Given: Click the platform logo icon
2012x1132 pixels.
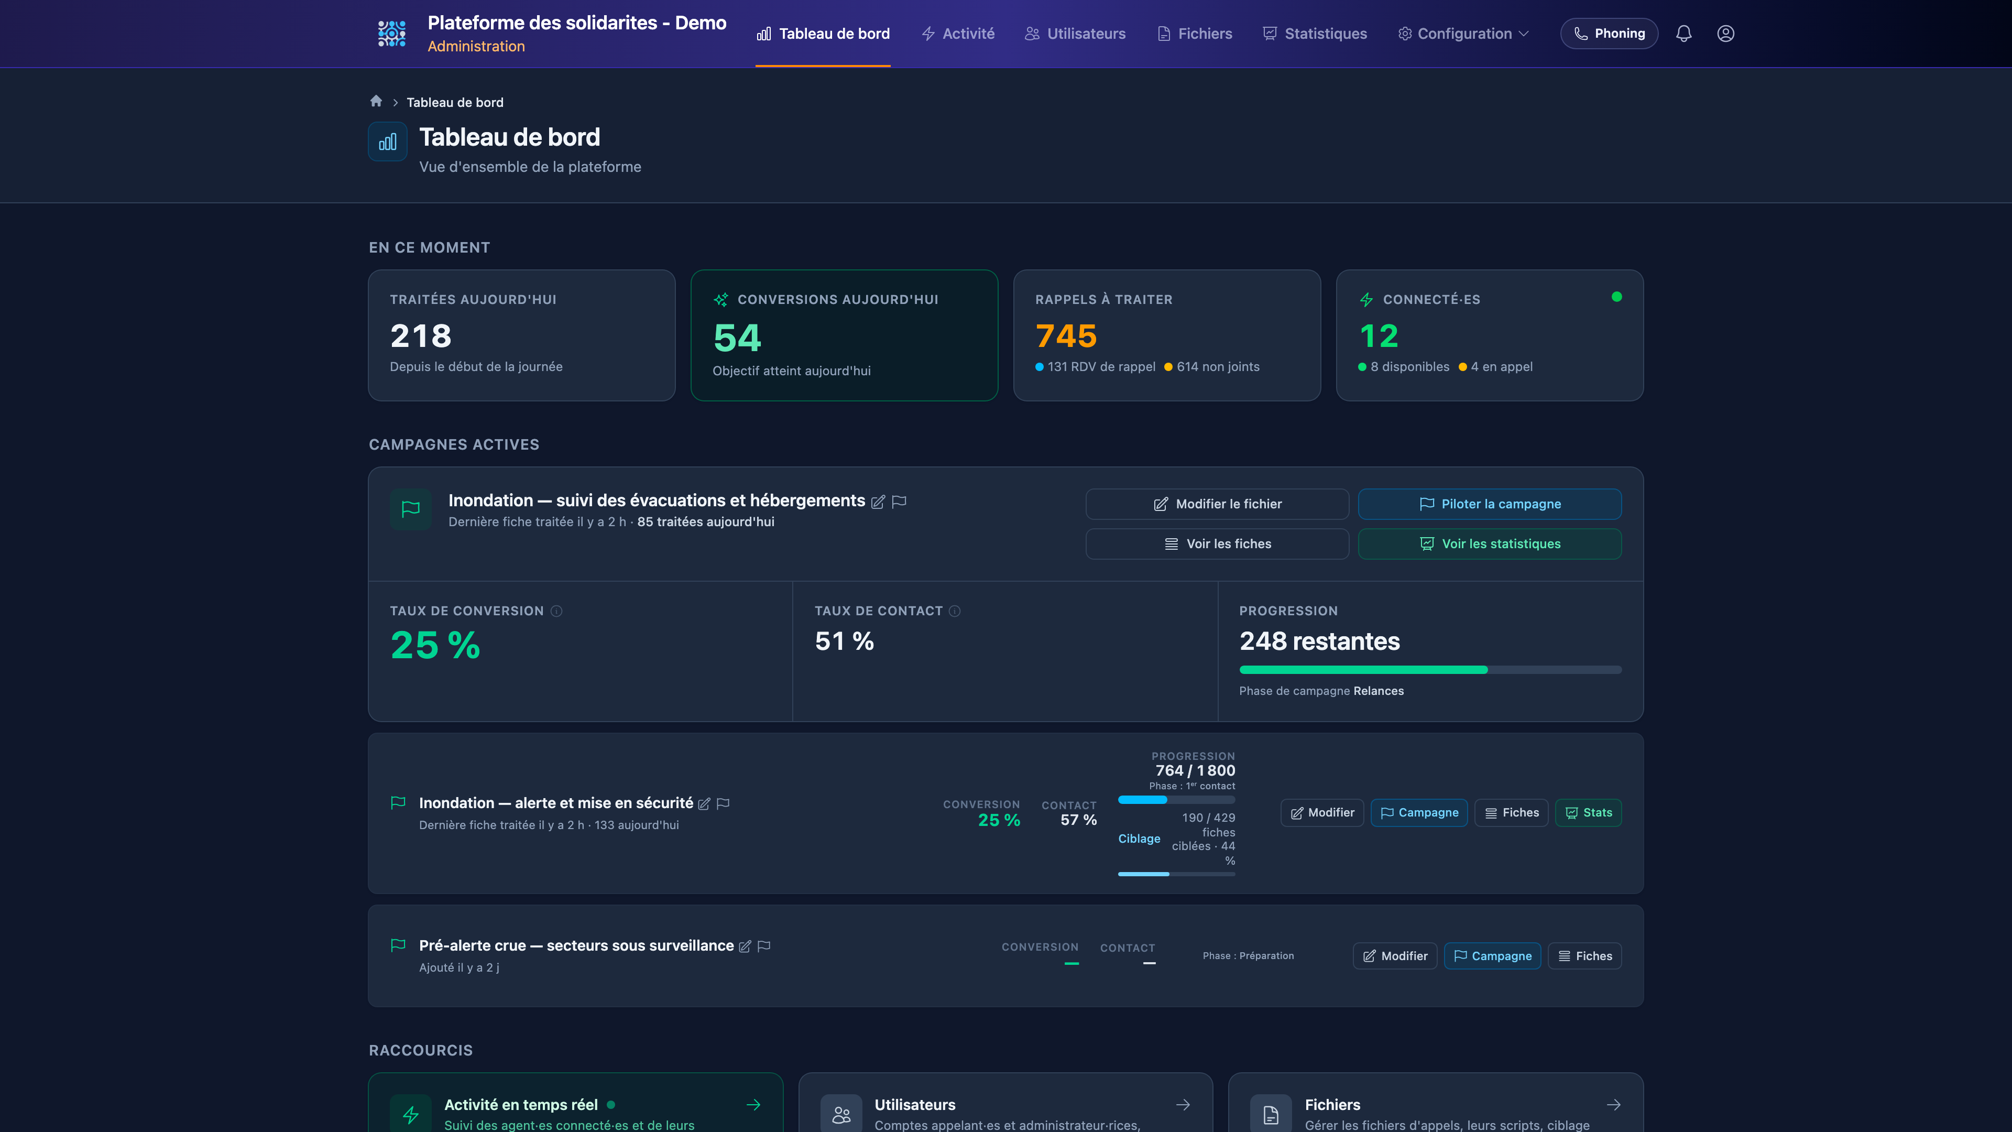Looking at the screenshot, I should (391, 34).
